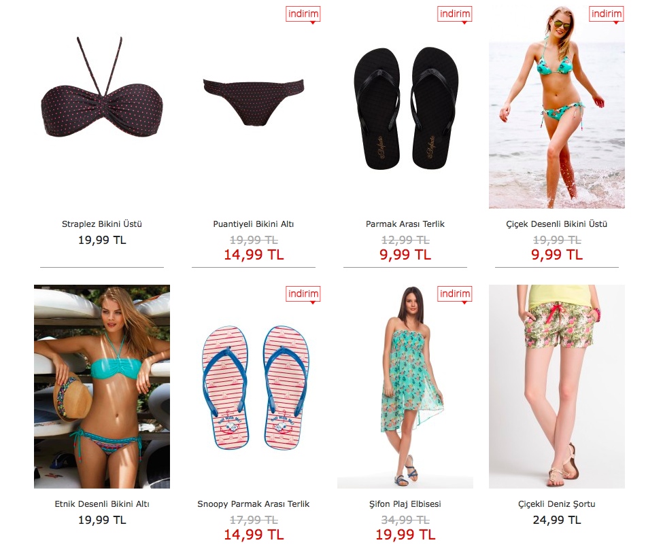Follow the Etnik Desenli Bikini Altı title link
646x547 pixels.
102,504
